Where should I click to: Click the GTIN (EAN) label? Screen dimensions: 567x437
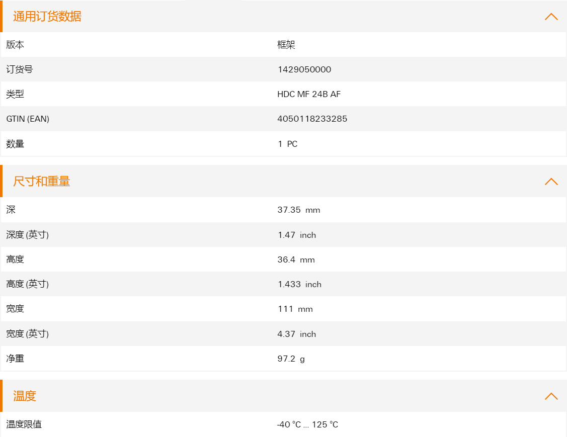(28, 119)
